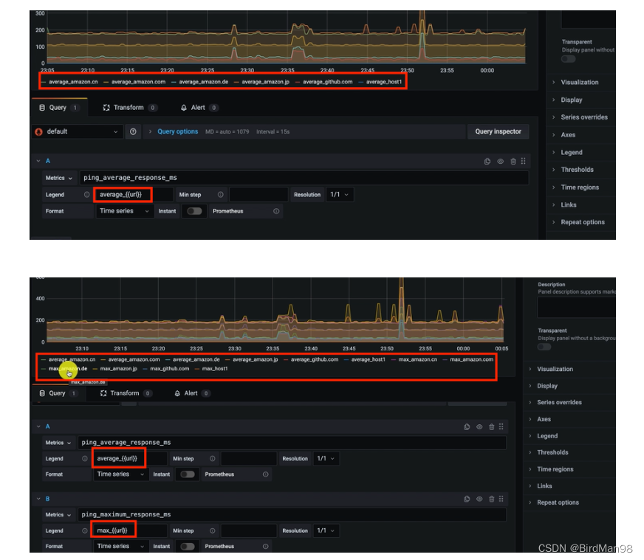644x560 pixels.
Task: Open the Time series Format dropdown
Action: (x=124, y=211)
